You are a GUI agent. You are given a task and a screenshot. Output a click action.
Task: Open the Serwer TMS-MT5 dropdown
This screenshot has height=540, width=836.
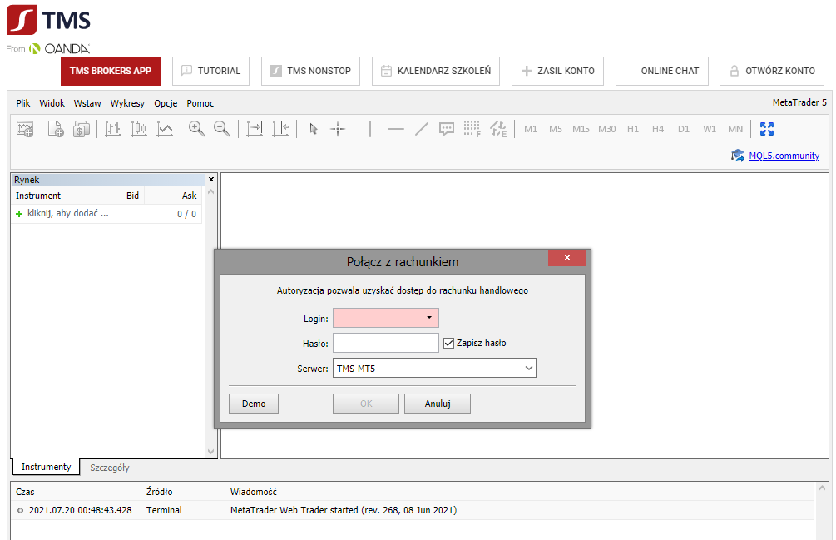(434, 369)
